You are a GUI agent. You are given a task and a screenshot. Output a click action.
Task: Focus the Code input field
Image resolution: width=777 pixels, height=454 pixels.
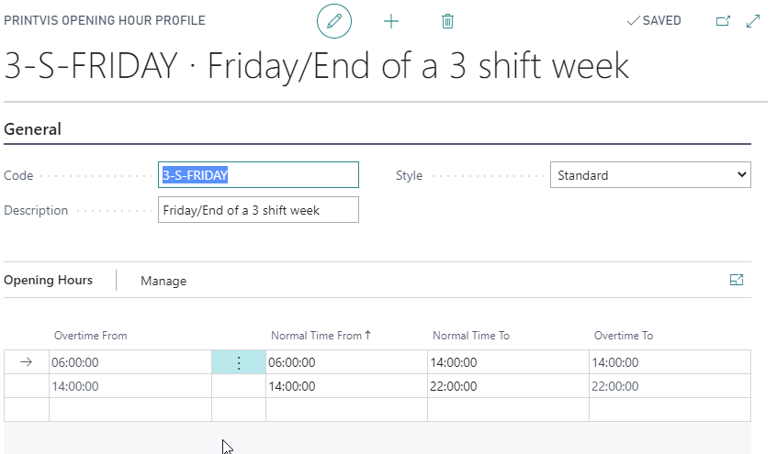pos(258,175)
